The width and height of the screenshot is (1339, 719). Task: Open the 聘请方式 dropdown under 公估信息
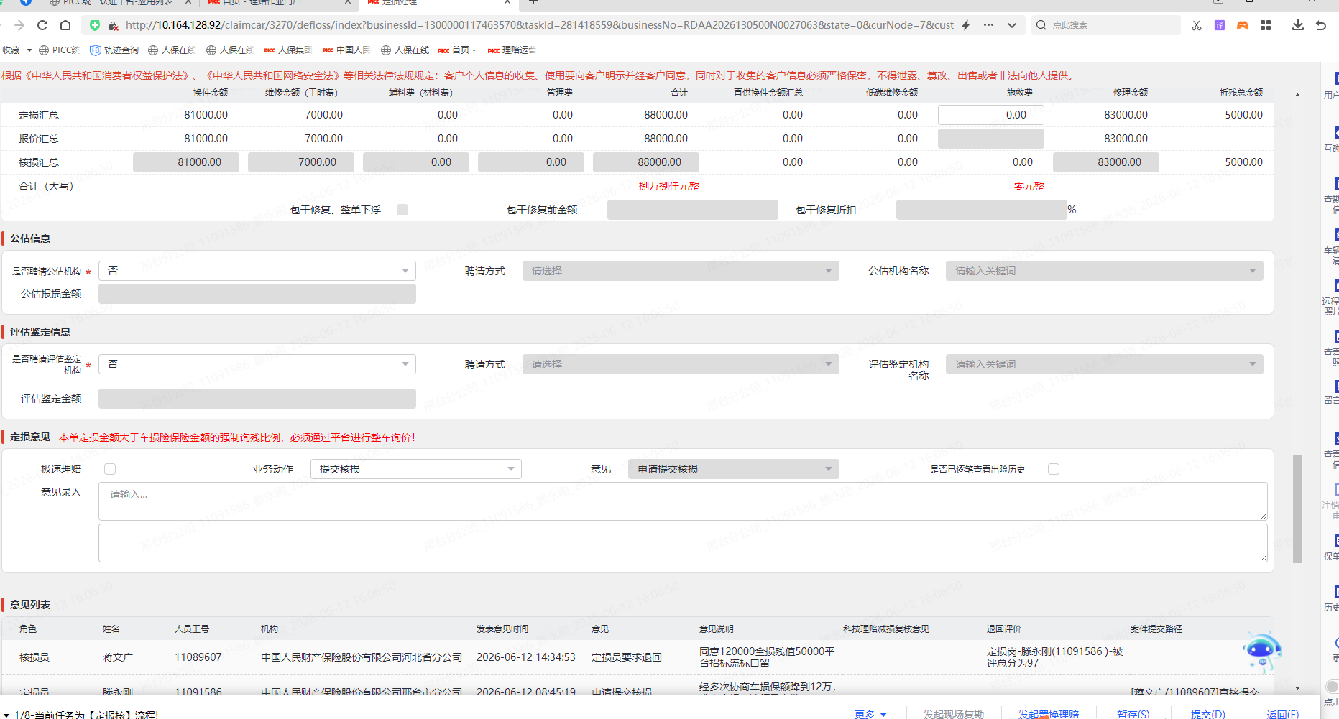(681, 271)
